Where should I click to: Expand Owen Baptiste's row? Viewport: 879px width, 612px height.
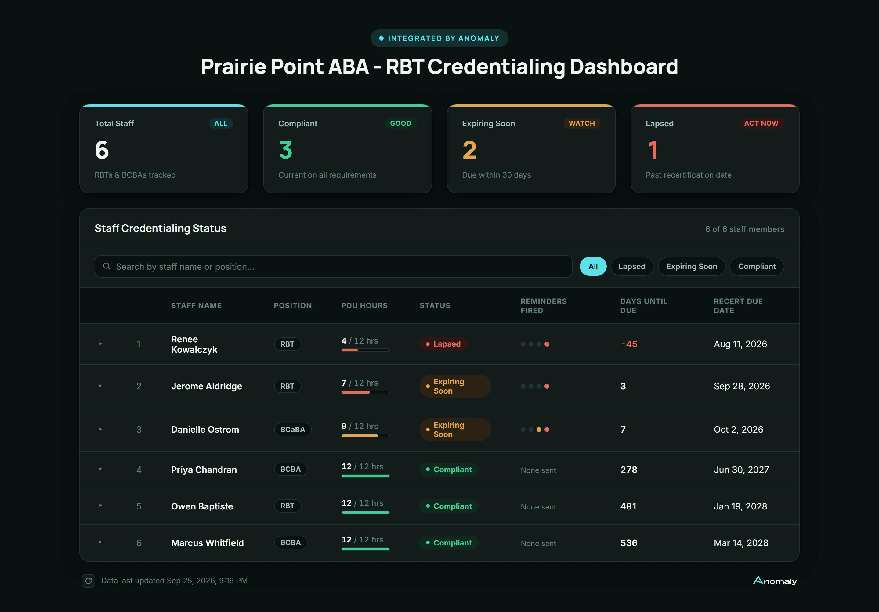pyautogui.click(x=101, y=506)
